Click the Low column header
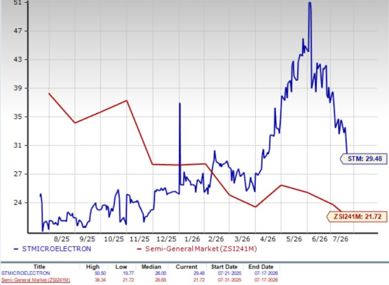The image size is (389, 285). click(x=121, y=267)
